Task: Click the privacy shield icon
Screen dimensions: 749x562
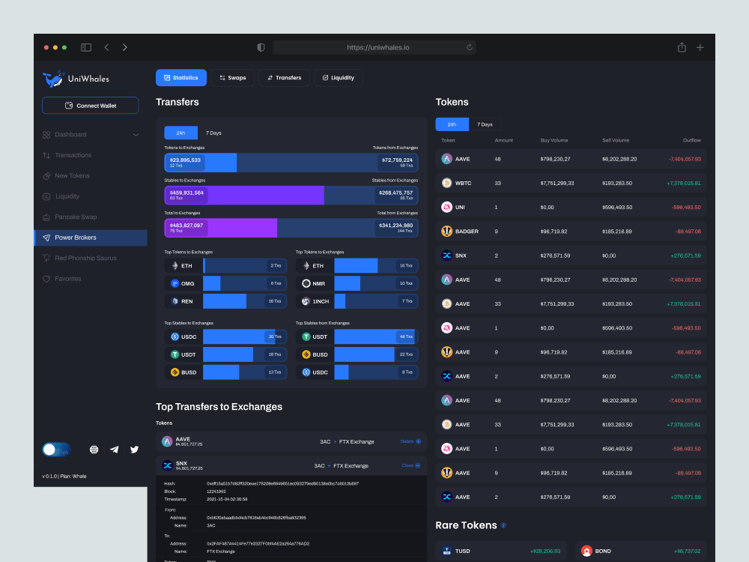Action: point(261,47)
